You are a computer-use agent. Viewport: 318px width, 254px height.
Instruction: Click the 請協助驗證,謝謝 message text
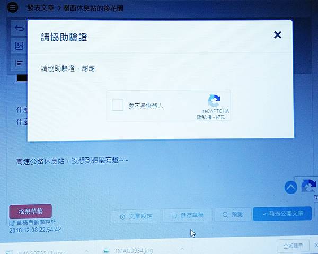pos(68,68)
